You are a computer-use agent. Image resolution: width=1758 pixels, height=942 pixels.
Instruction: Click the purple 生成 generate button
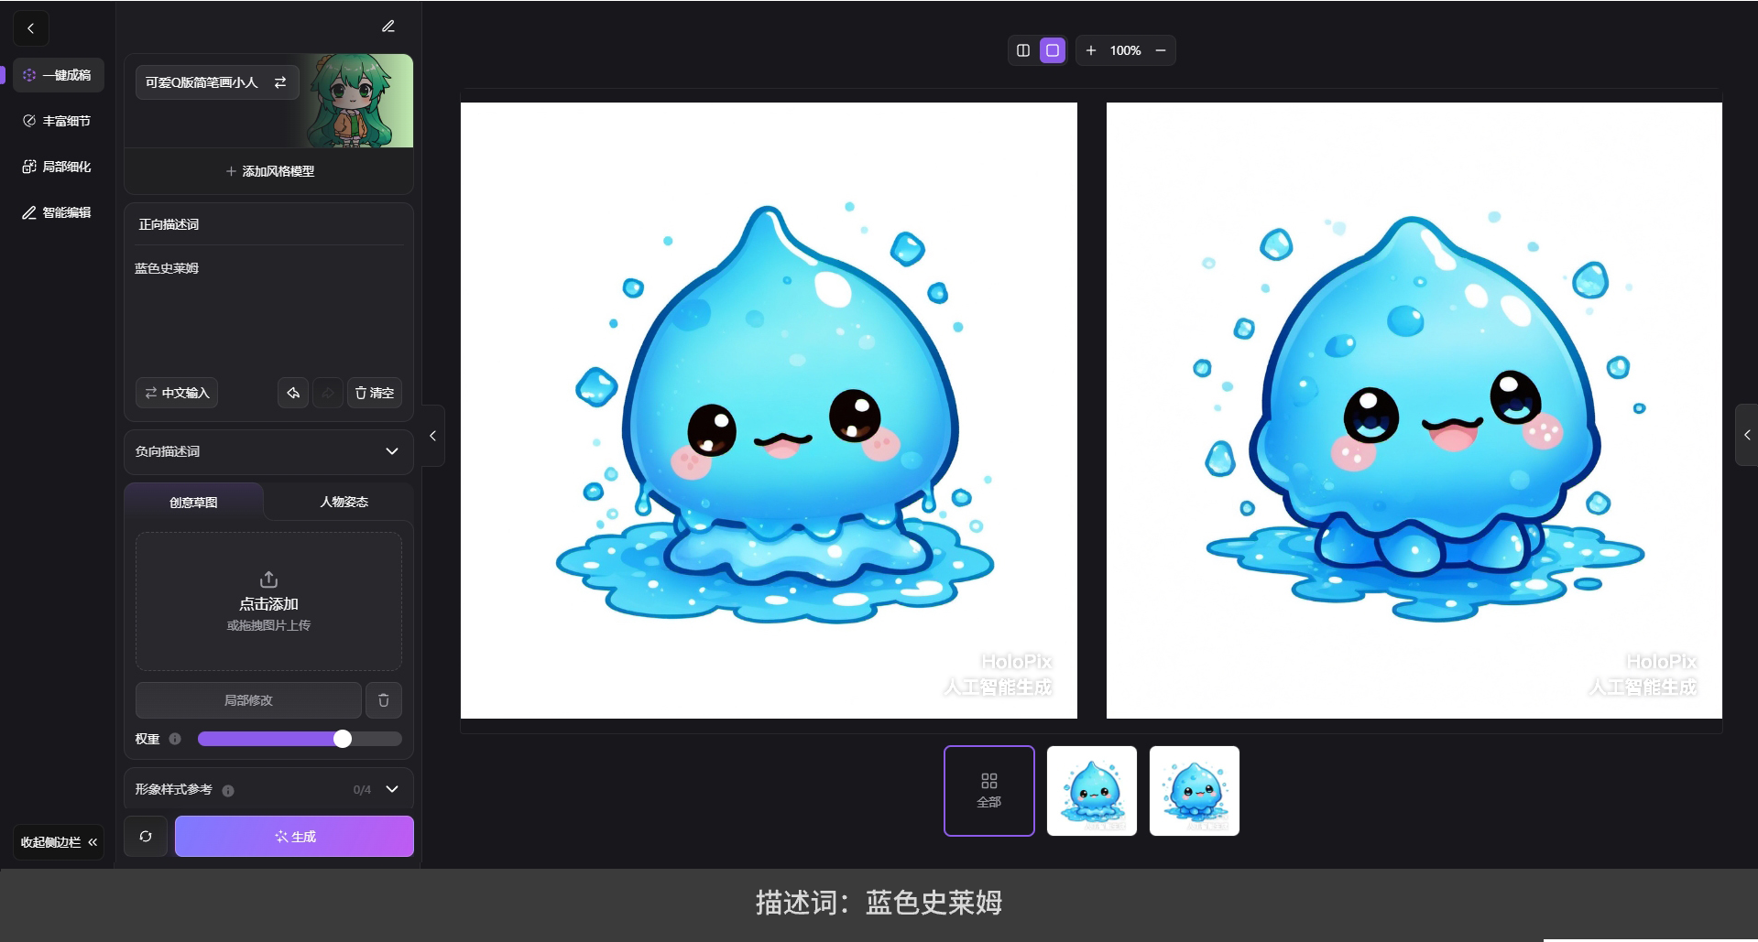[294, 836]
